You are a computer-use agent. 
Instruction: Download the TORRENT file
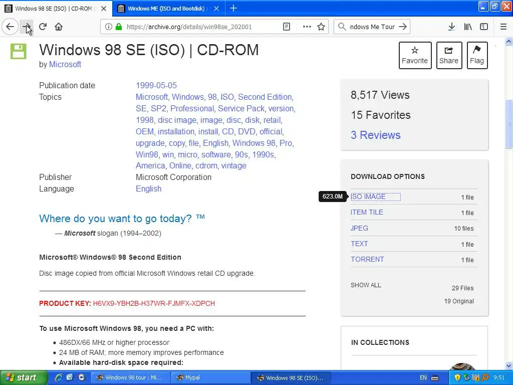(x=367, y=259)
